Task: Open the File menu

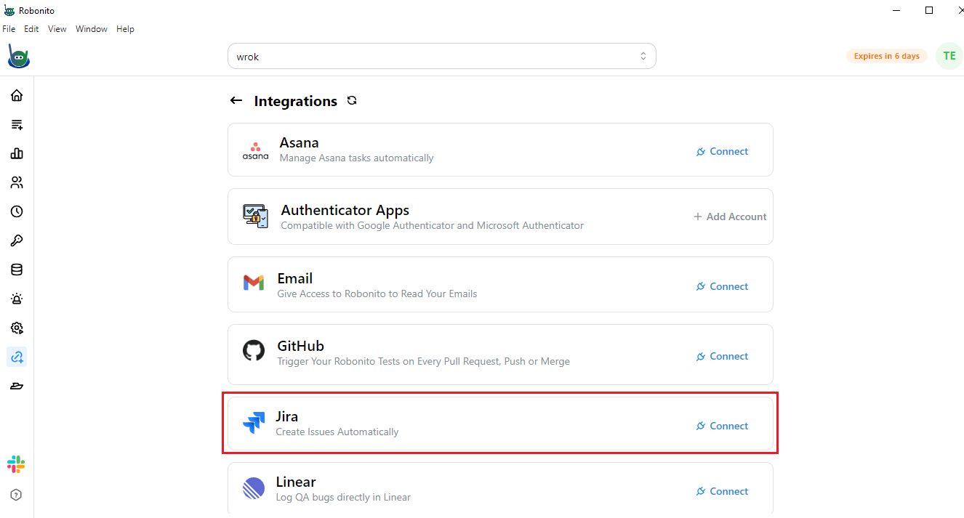Action: 9,29
